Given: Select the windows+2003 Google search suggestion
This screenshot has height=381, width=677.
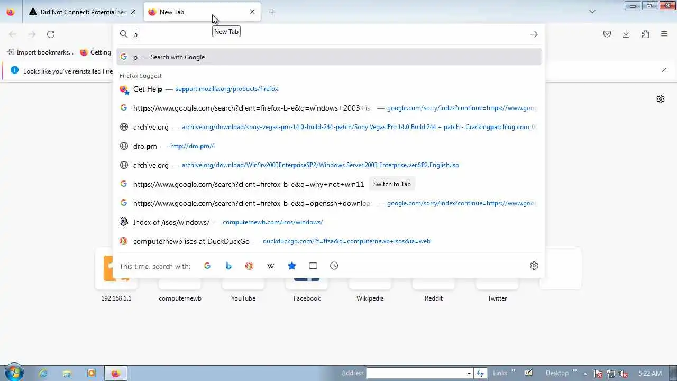Looking at the screenshot, I should [x=329, y=108].
